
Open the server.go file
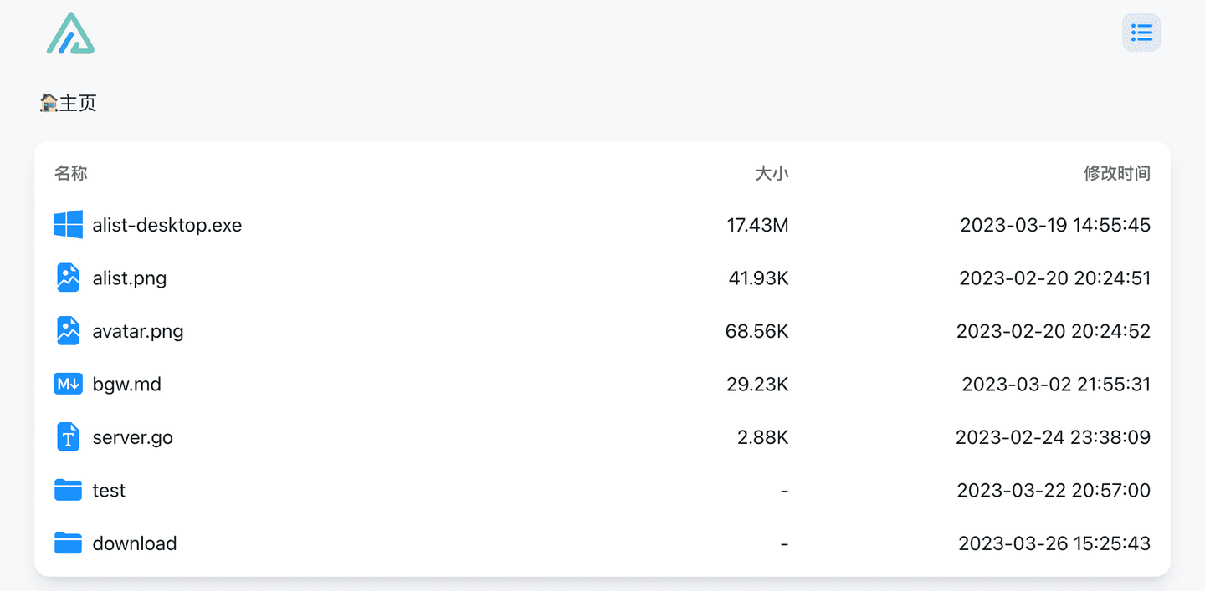point(133,437)
